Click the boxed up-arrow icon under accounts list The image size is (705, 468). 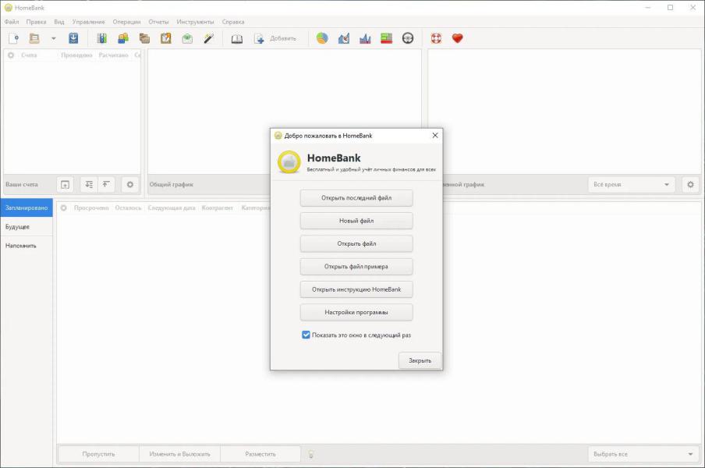66,184
